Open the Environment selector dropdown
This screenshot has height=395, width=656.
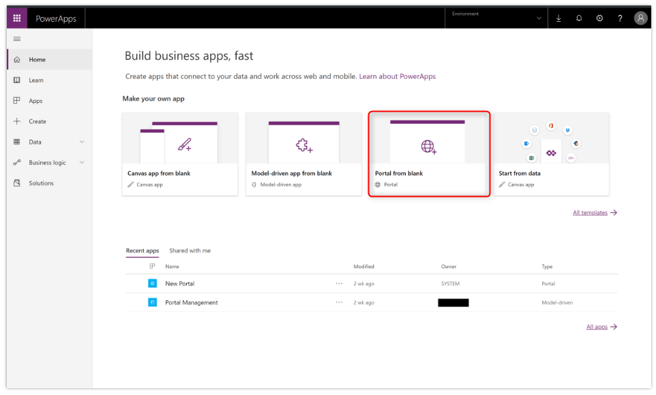(496, 18)
